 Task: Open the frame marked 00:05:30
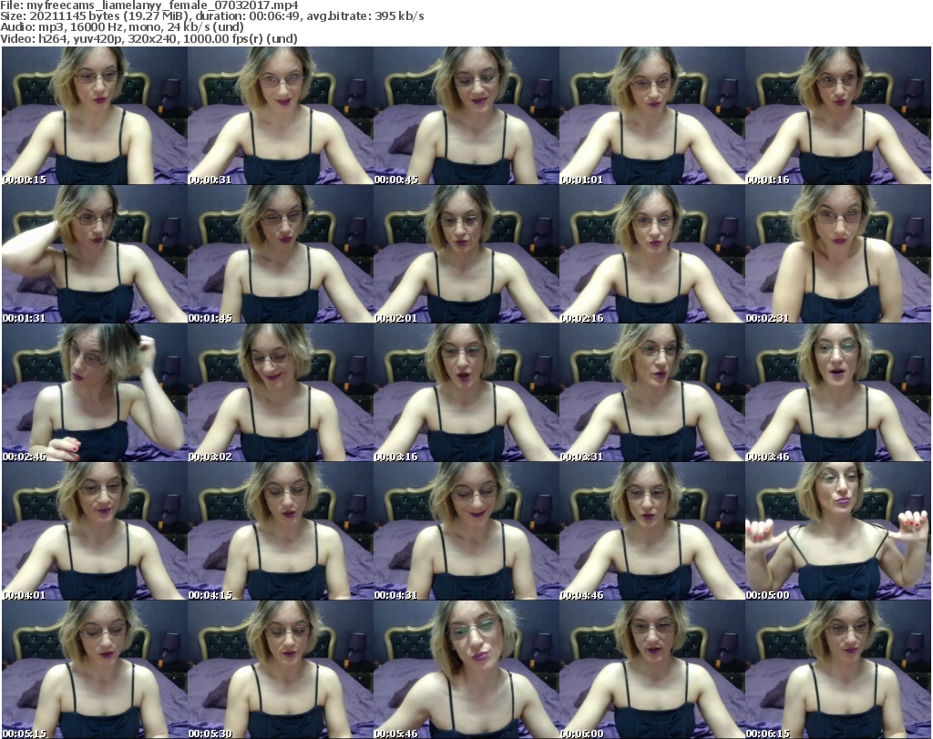[281, 670]
